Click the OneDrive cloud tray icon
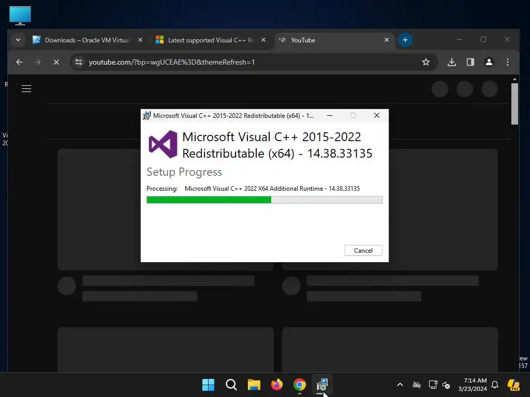 coord(417,385)
